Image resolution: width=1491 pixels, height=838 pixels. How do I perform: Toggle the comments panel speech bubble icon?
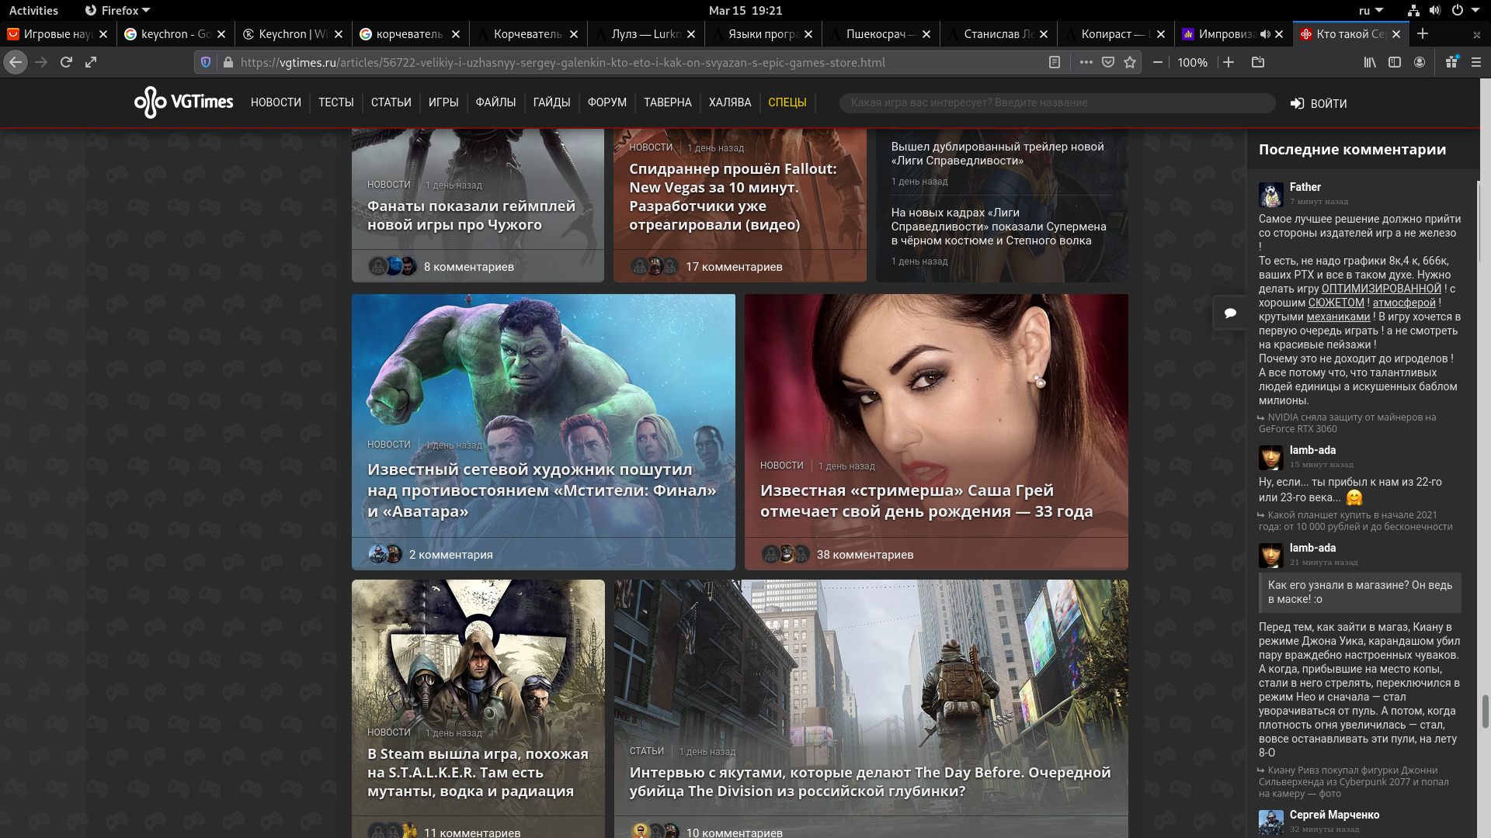point(1230,313)
